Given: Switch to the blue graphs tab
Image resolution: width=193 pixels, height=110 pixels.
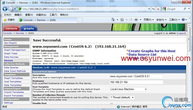Looking at the screenshot, I should [29, 28].
